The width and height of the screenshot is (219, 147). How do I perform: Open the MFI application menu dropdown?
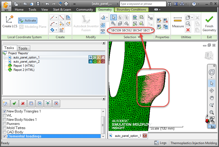point(10,6)
